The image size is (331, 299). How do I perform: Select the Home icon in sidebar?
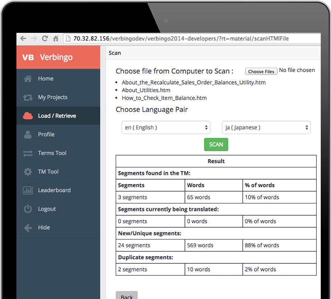click(27, 78)
